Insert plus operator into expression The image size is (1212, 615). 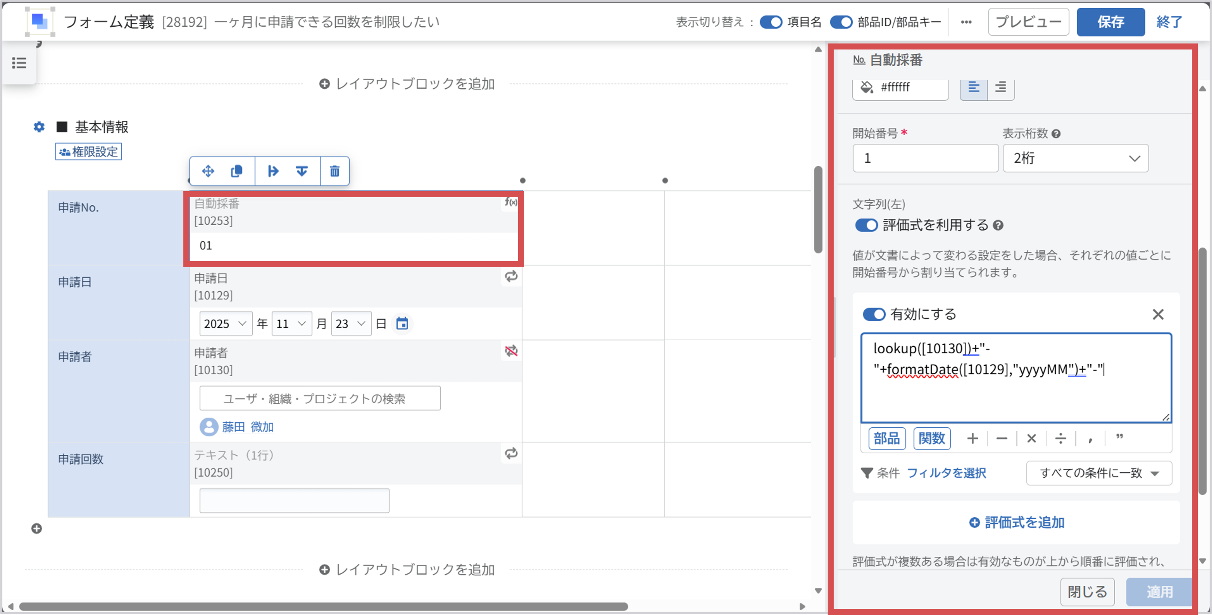(973, 439)
